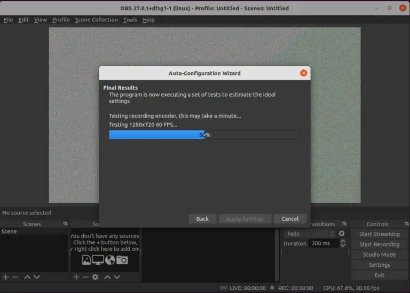
Task: Go Back in the configuration wizard
Action: coord(202,219)
